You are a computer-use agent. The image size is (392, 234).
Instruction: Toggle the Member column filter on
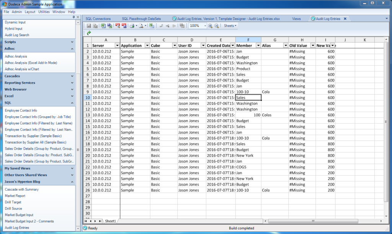[258, 45]
